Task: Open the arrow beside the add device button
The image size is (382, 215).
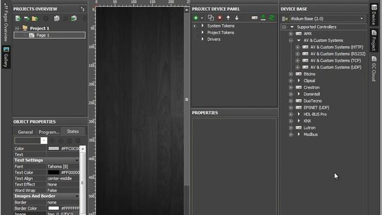Action: [x=202, y=18]
